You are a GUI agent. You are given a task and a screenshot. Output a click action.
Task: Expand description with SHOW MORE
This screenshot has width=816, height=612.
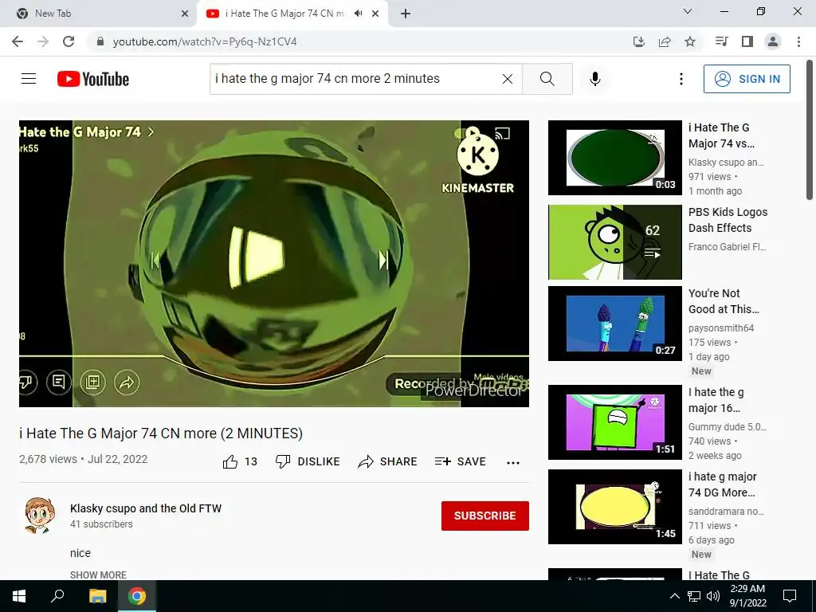point(98,575)
